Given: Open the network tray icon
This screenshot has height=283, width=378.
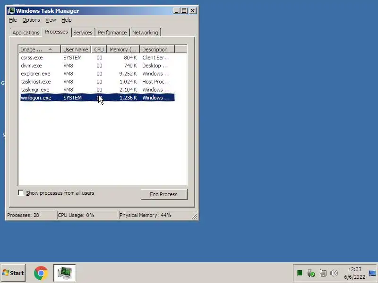Looking at the screenshot, I should [323, 273].
